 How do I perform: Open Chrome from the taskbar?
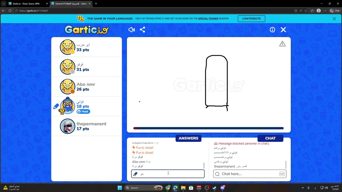coord(168,188)
